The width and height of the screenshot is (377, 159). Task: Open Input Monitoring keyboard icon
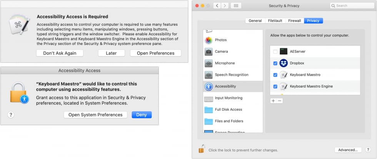click(x=209, y=98)
